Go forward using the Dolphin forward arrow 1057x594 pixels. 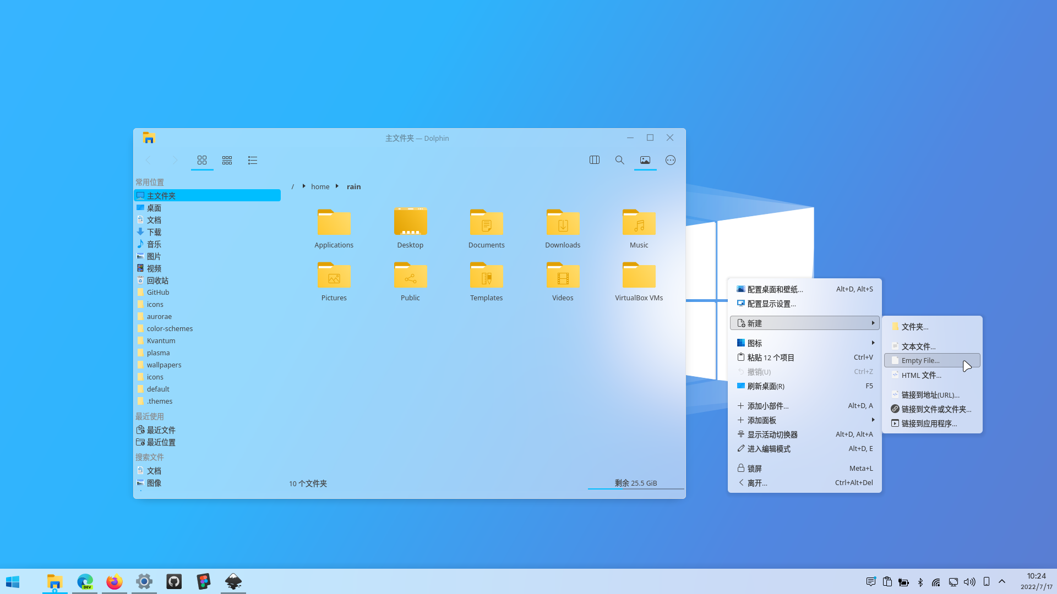pyautogui.click(x=175, y=160)
